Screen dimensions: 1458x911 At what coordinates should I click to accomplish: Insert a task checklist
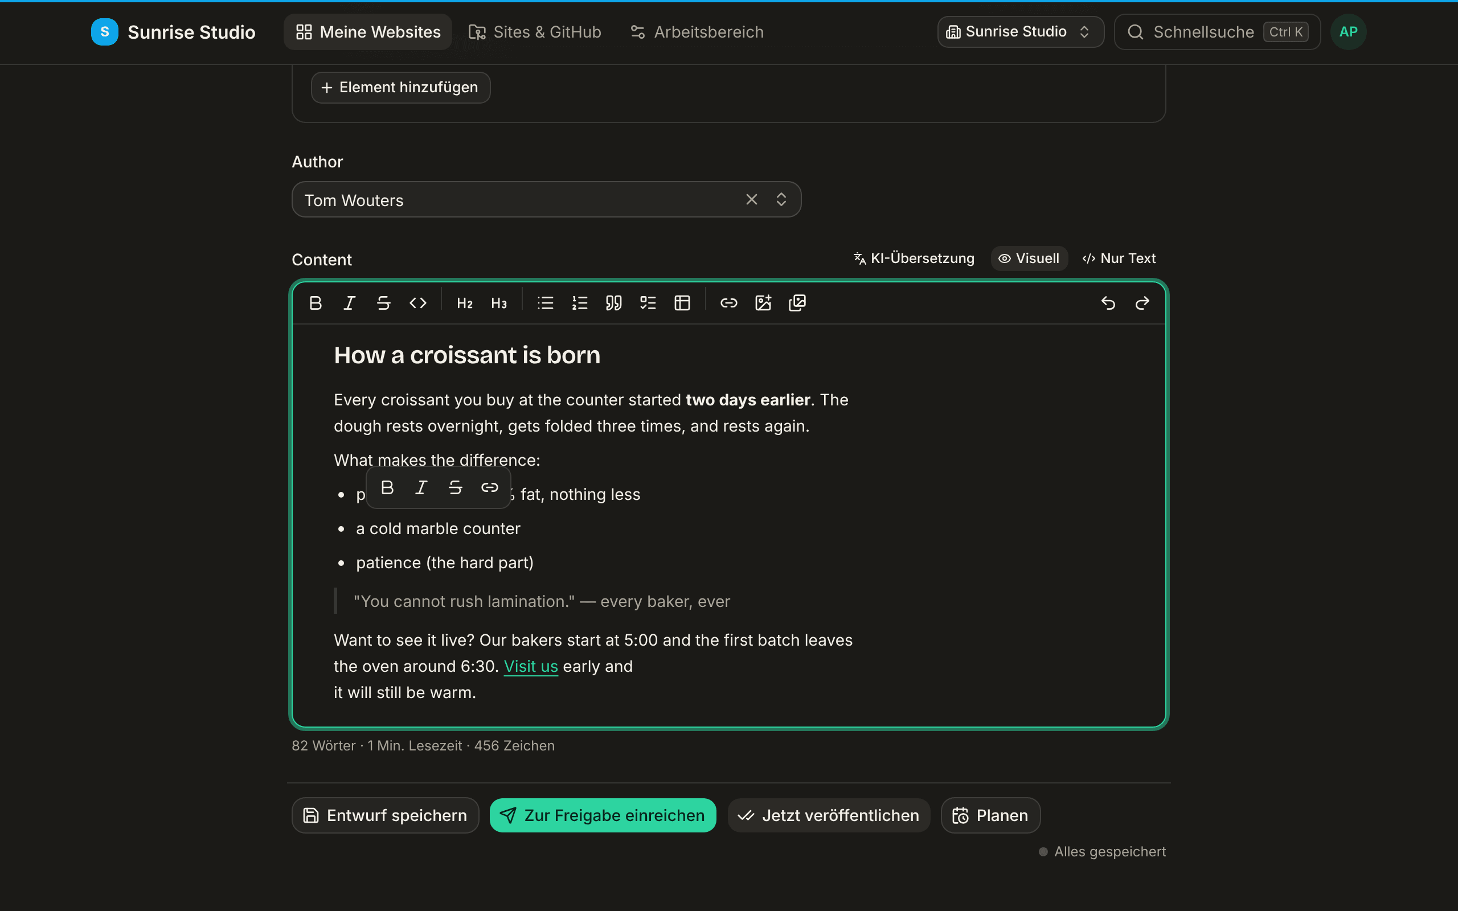pyautogui.click(x=648, y=302)
